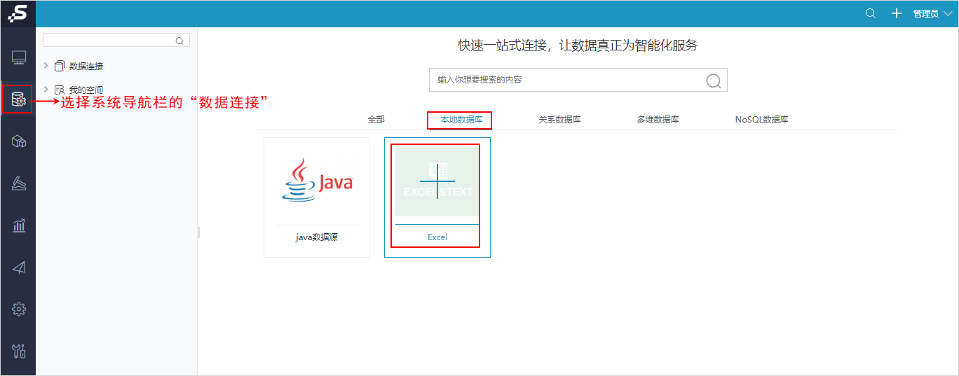Screen dimensions: 959x376
Task: Click the top bar search magnifier icon
Action: [x=871, y=13]
